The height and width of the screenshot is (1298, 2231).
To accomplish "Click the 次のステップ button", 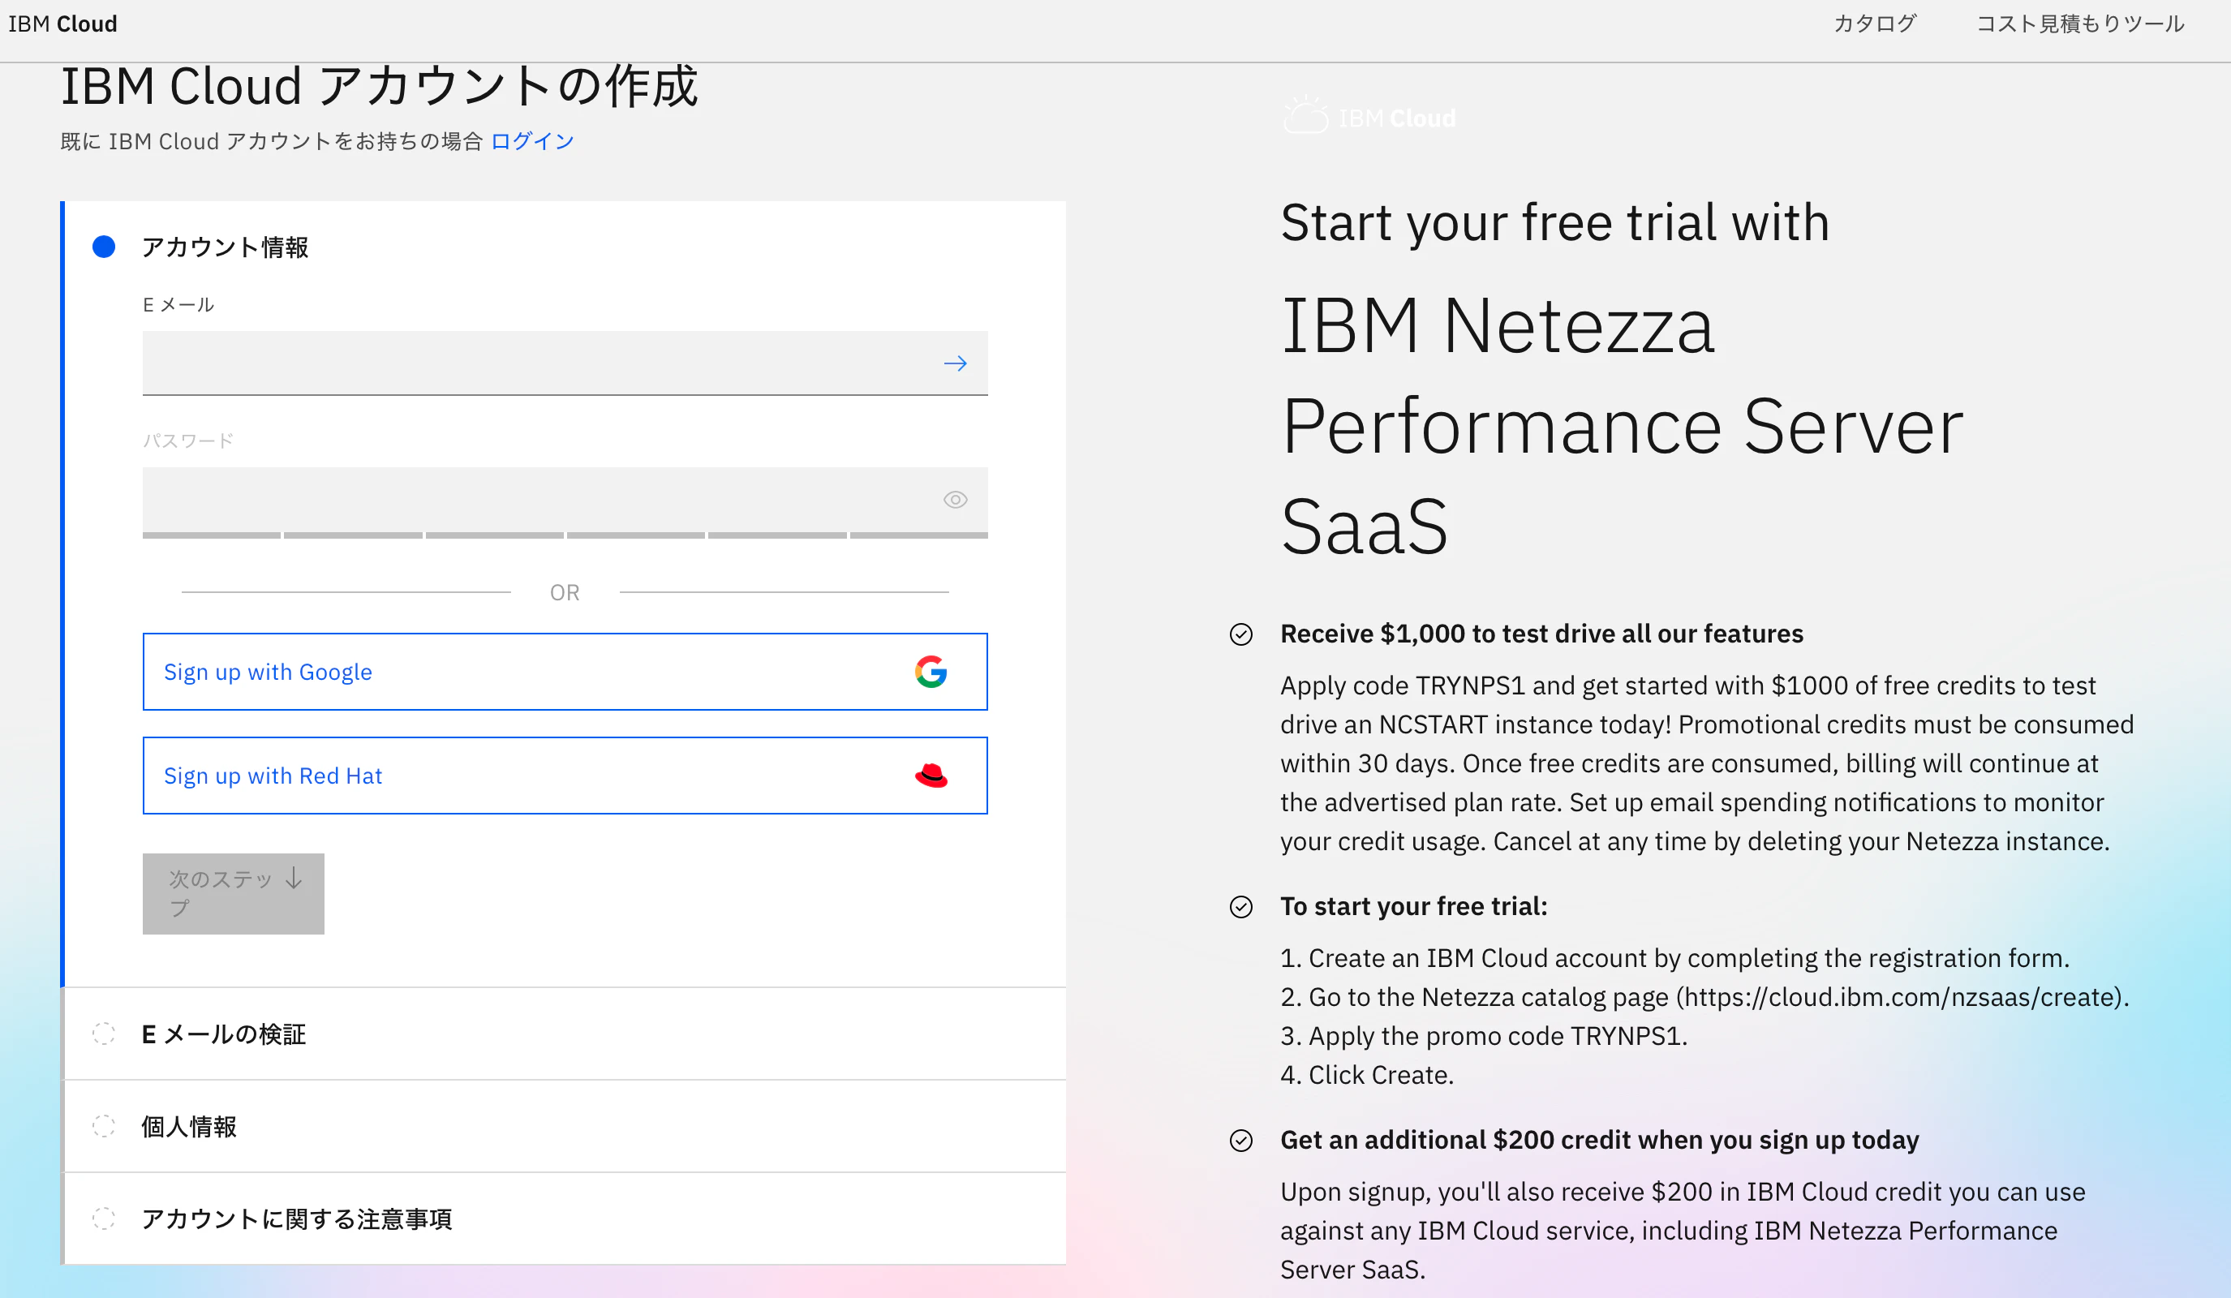I will (x=233, y=893).
